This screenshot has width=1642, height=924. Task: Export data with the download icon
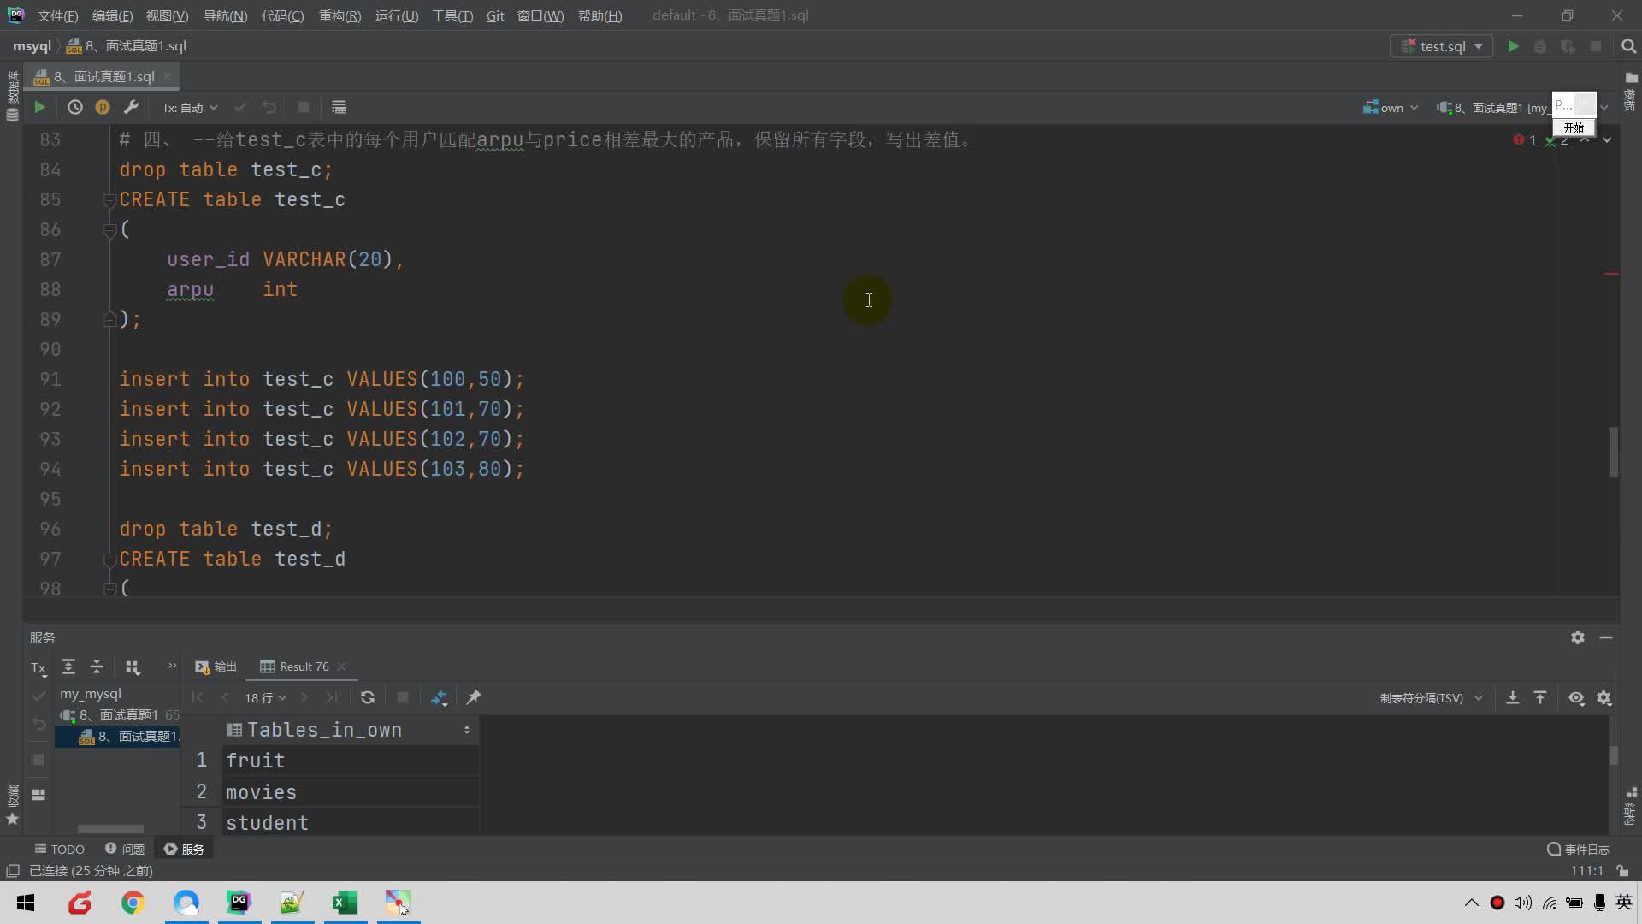[1512, 698]
